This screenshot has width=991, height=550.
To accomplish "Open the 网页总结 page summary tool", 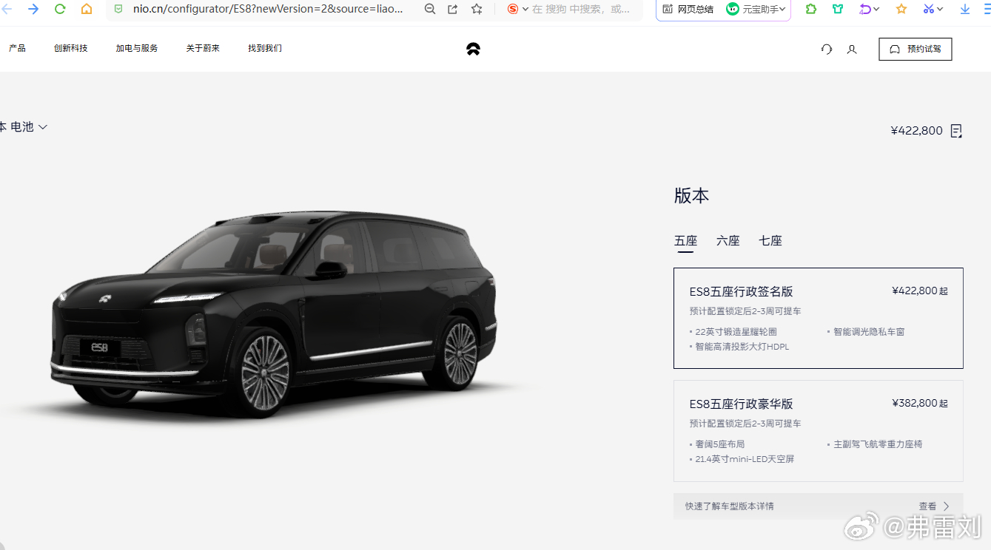I will coord(688,9).
